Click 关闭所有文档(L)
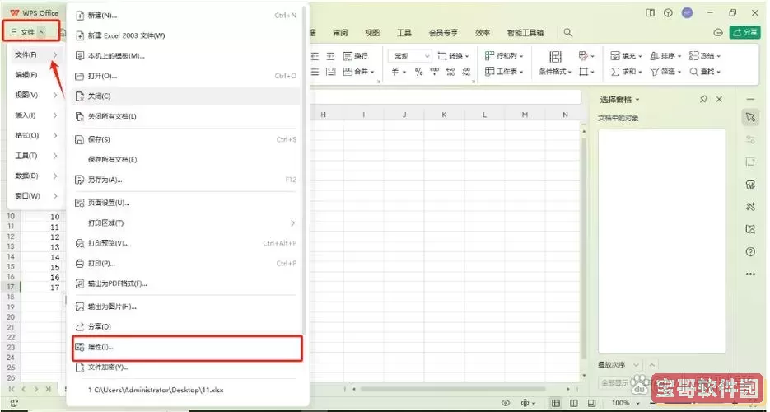 pyautogui.click(x=185, y=116)
